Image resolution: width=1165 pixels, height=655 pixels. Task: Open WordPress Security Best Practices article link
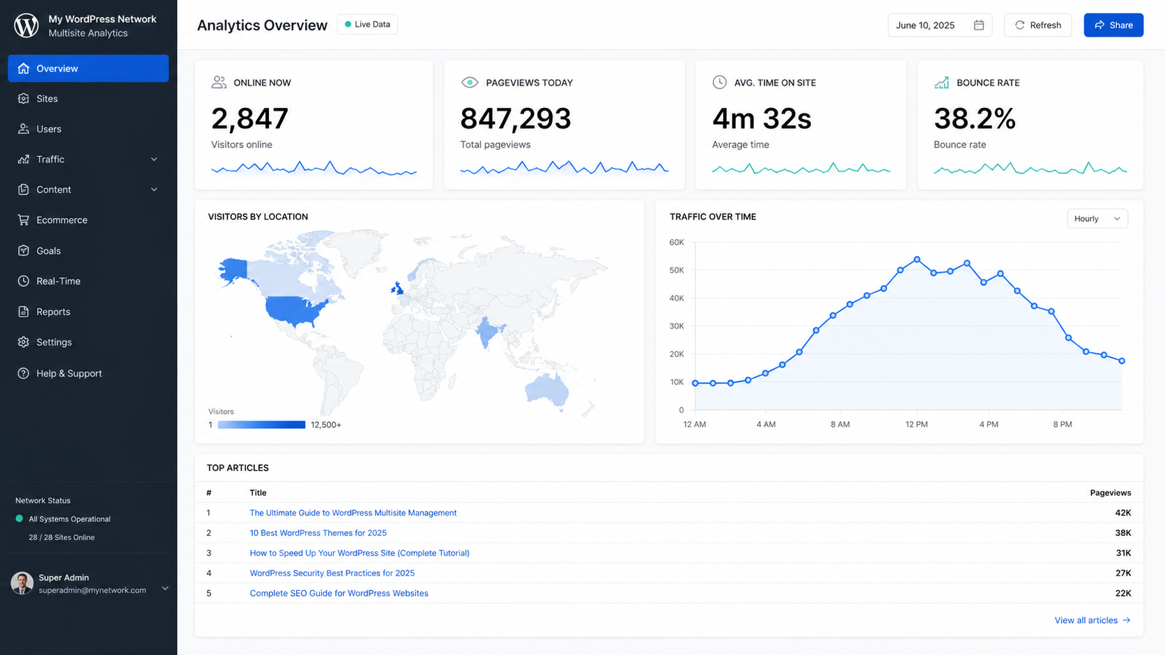pyautogui.click(x=332, y=574)
